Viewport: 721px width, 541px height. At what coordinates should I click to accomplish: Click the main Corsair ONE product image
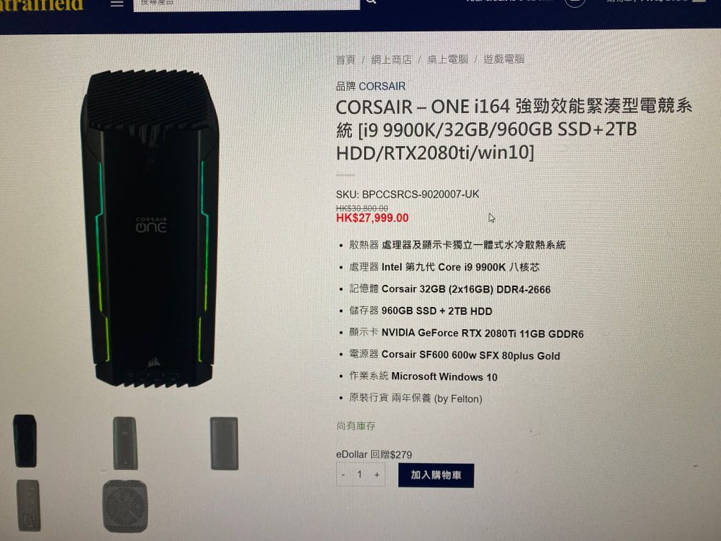pyautogui.click(x=149, y=229)
